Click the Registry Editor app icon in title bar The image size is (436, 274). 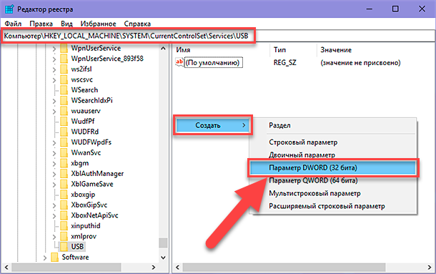[9, 9]
